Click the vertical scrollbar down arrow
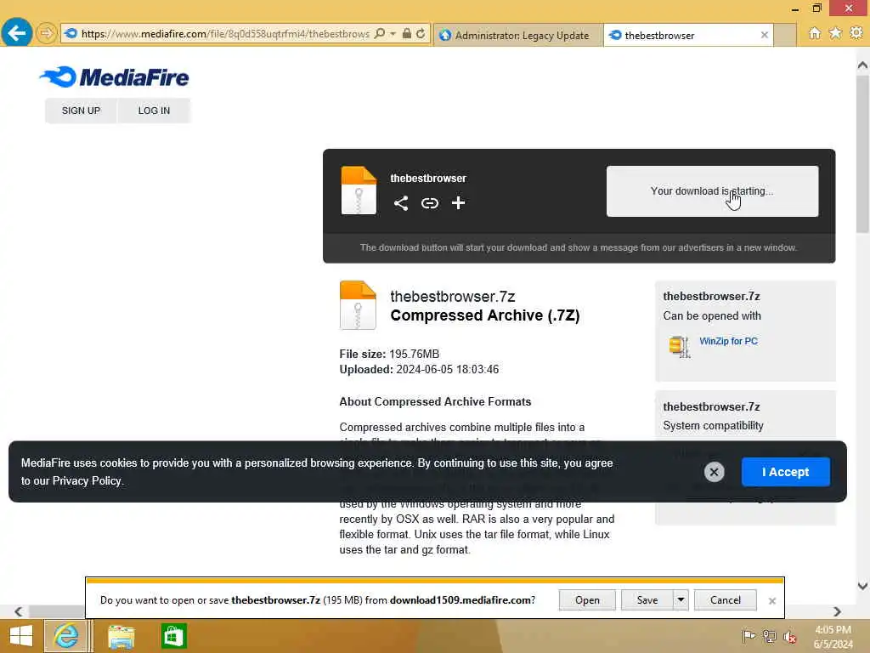This screenshot has height=653, width=870. click(863, 586)
